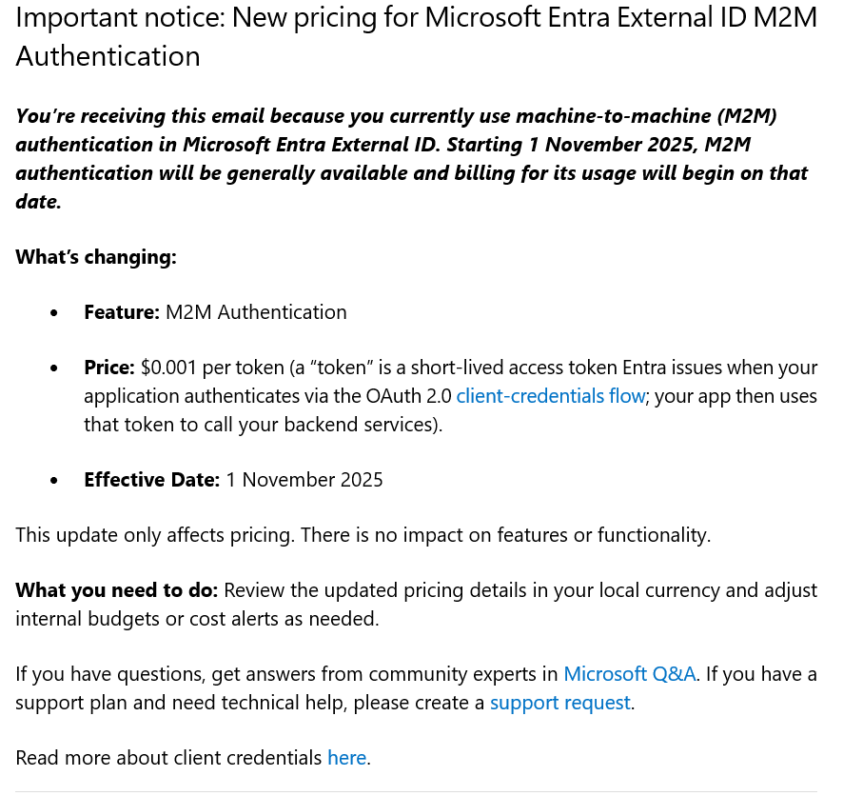Click the bold "Price:" label
This screenshot has width=863, height=796.
109,368
